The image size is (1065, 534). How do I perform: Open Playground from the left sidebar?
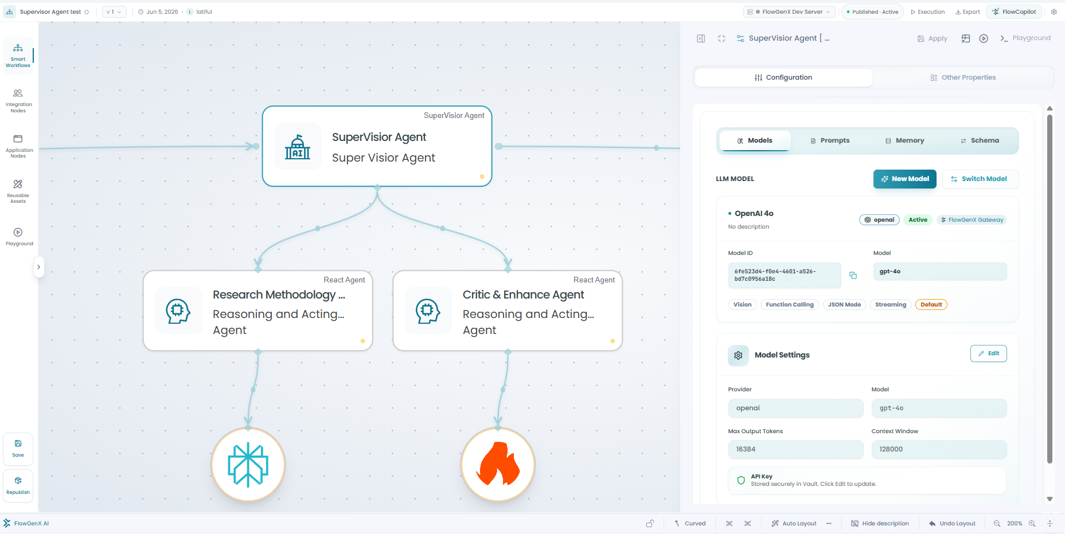[18, 236]
